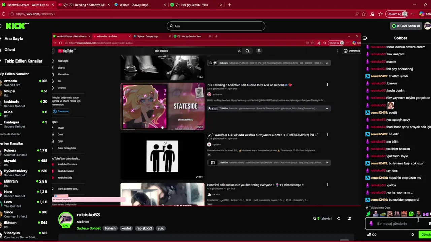
Task: Share the stream using the share icon
Action: point(338,219)
